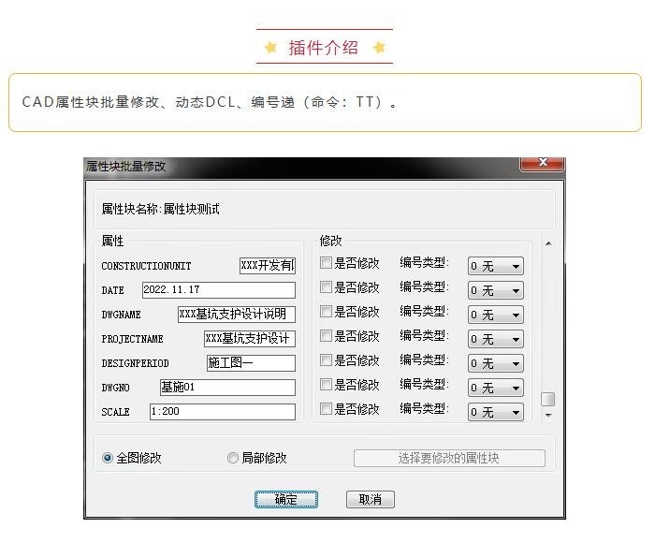The image size is (655, 543).
Task: Click the DATE field showing 2022.11.17
Action: click(x=218, y=290)
